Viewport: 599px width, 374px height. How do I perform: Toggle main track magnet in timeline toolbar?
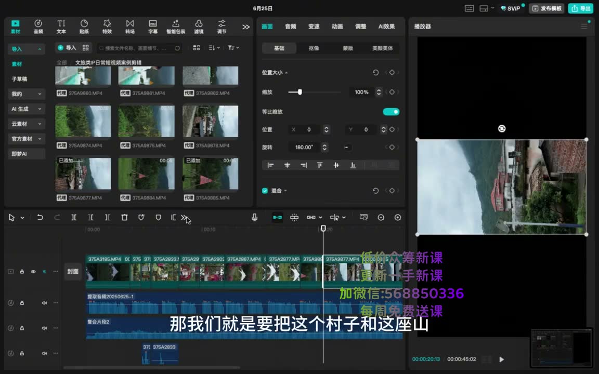pos(277,217)
